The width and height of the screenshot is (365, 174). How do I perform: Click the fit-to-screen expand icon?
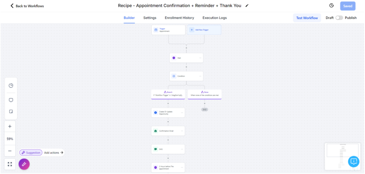(x=10, y=164)
